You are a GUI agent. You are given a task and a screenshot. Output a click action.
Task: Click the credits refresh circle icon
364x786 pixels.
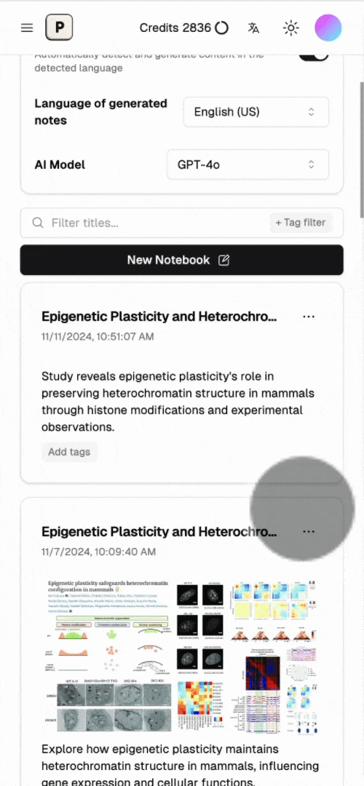(x=221, y=28)
